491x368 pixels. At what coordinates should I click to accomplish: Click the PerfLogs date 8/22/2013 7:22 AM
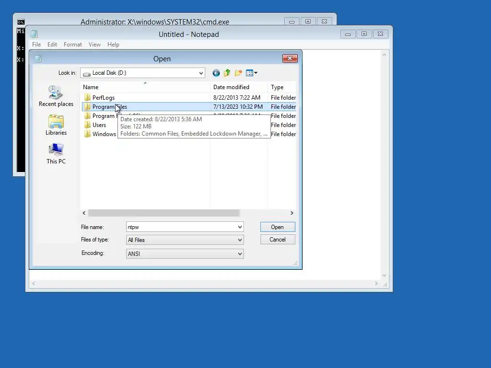click(x=237, y=98)
